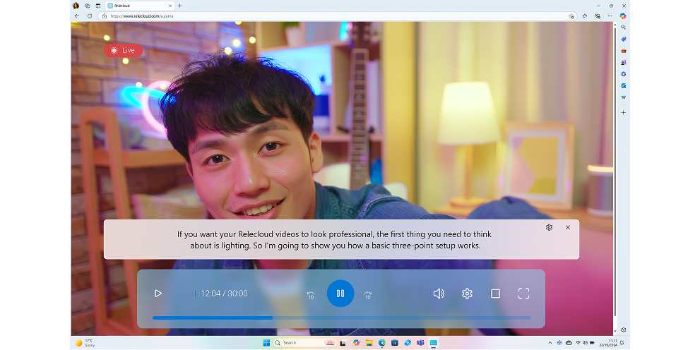Open the browser profile avatar
Screen dimensions: 700x350
[76, 6]
